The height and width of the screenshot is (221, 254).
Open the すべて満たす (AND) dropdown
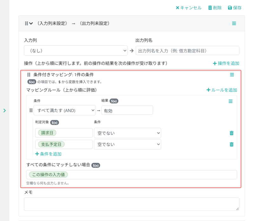[x=64, y=110]
